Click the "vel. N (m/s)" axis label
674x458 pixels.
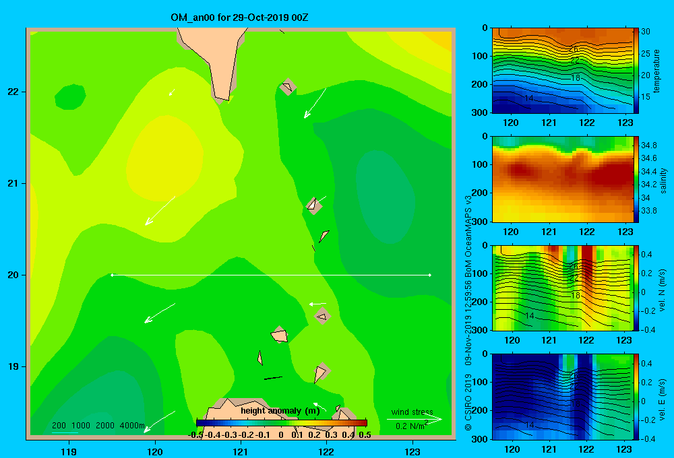(x=663, y=290)
